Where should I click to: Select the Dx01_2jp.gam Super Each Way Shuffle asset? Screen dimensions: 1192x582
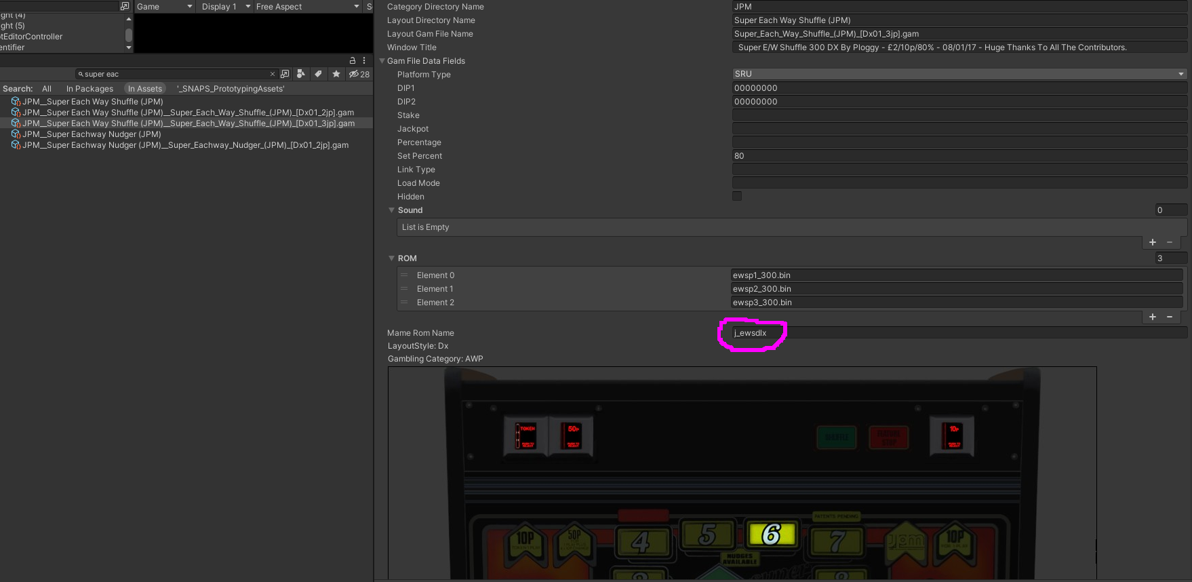click(188, 113)
